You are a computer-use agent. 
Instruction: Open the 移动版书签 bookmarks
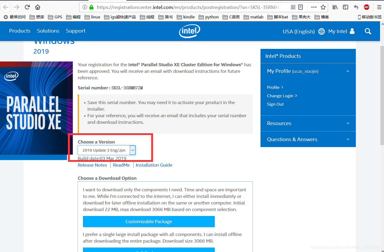click(370, 17)
